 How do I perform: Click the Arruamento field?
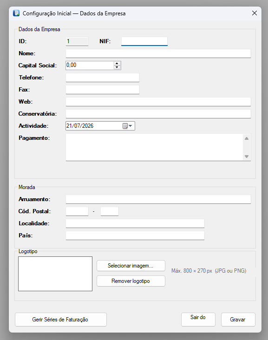tap(158, 199)
